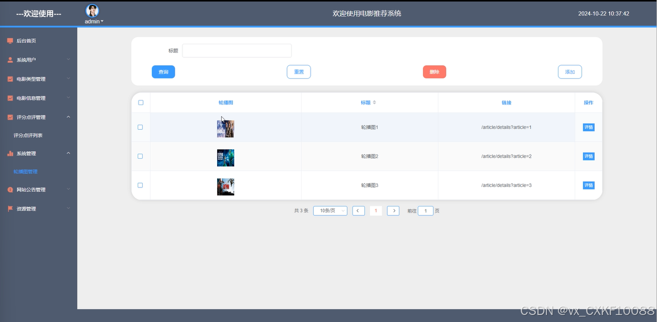
Task: Click the 欢迎使用电影推荐系统 header title
Action: click(367, 14)
